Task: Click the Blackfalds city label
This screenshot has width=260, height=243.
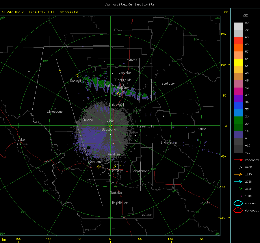Action: 123,80
